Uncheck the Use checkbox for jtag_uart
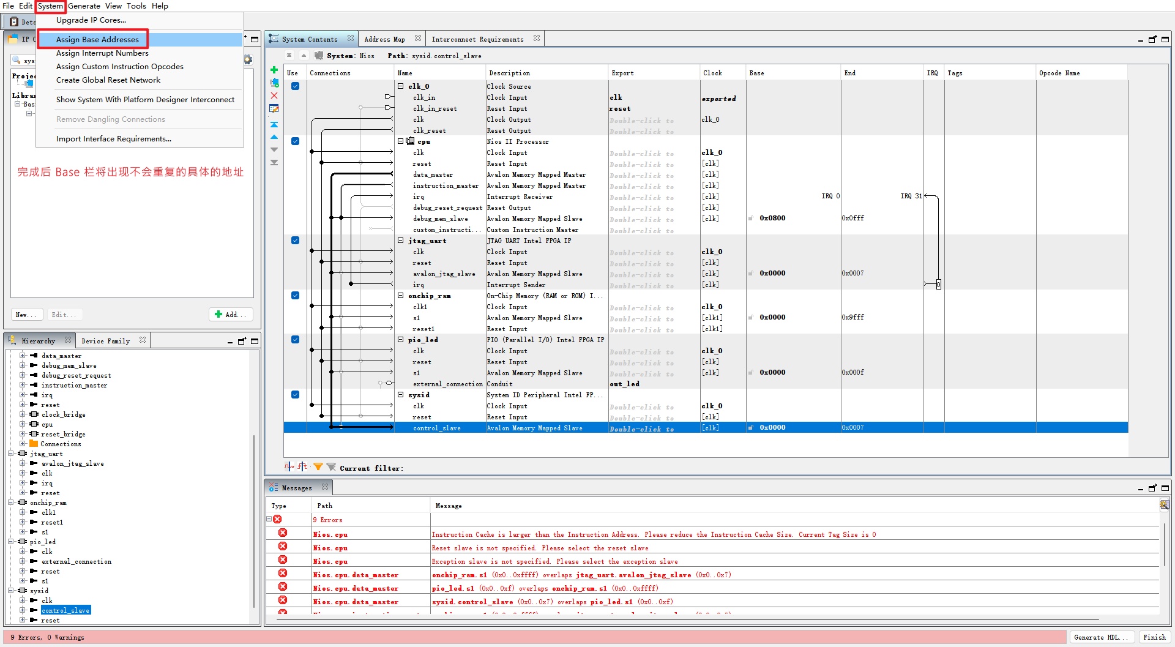Viewport: 1175px width, 647px height. point(295,241)
